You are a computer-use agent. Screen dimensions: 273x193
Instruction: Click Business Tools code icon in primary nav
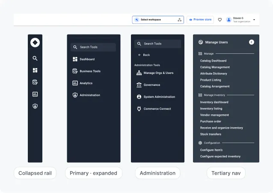[75, 71]
